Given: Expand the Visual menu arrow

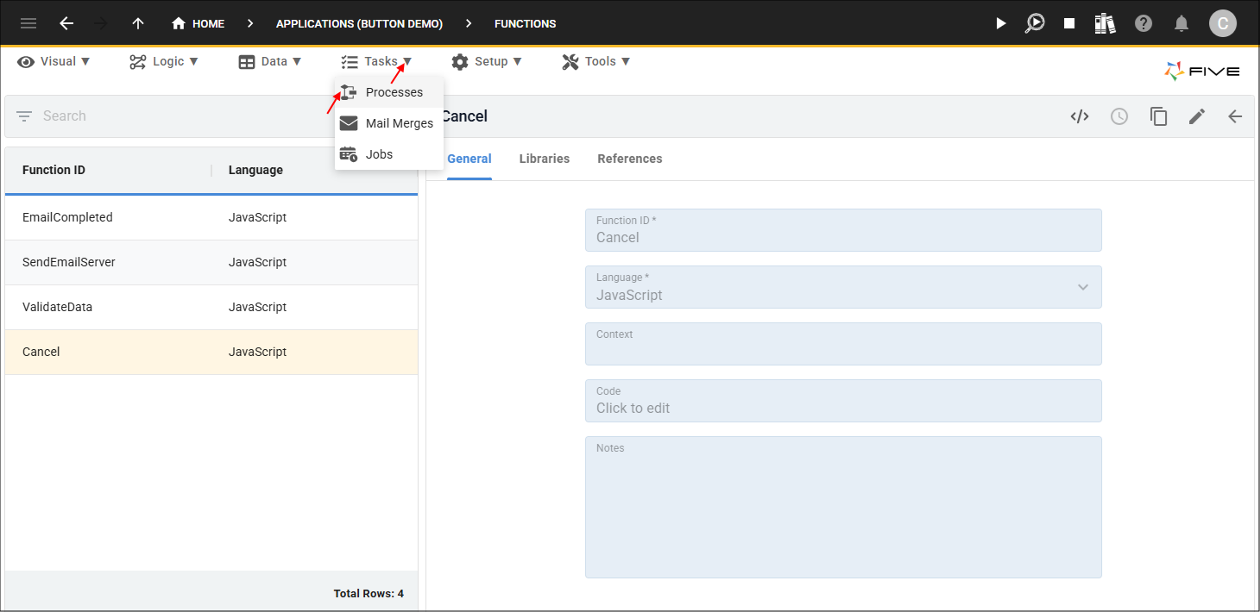Looking at the screenshot, I should (x=85, y=61).
